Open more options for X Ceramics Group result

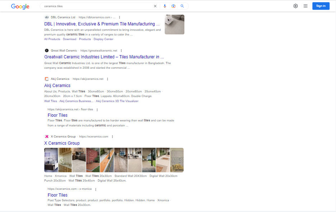point(112,136)
